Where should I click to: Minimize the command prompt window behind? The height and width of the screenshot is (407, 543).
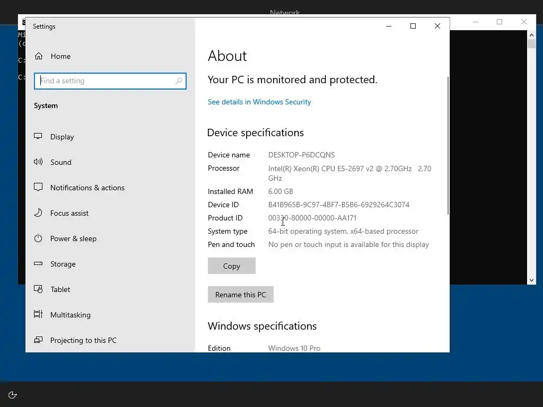pyautogui.click(x=476, y=22)
